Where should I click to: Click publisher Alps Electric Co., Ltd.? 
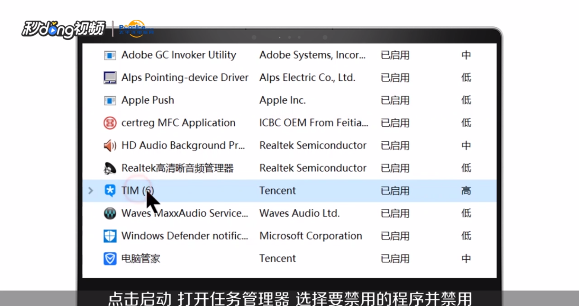point(307,78)
